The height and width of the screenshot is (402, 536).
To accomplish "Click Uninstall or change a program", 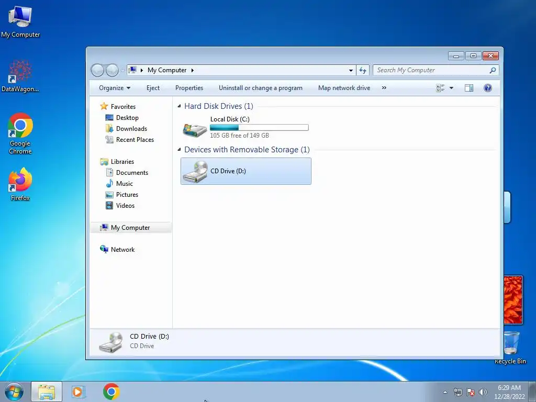I will point(261,88).
